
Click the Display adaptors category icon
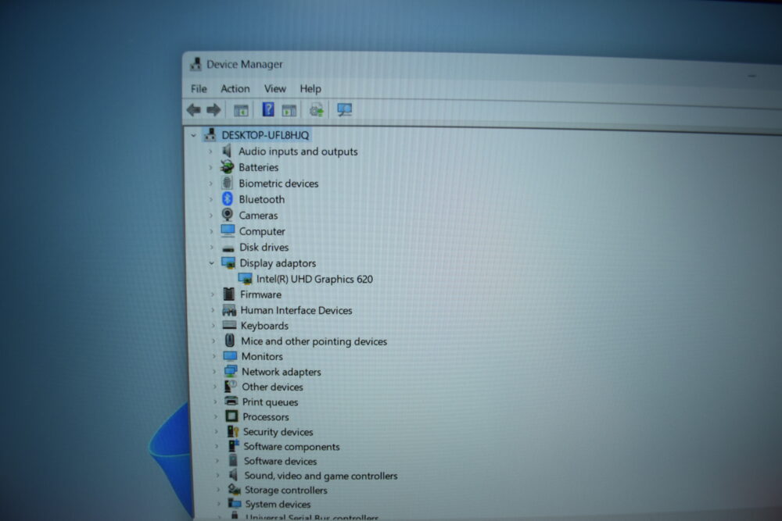tap(228, 262)
